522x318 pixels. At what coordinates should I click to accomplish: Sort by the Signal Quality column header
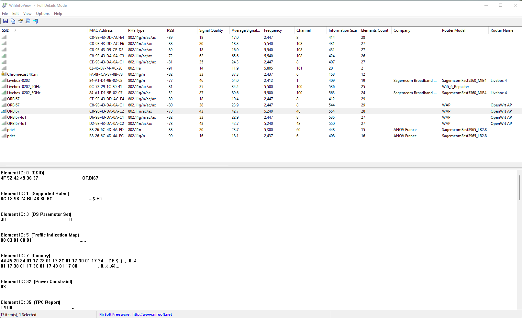click(211, 30)
